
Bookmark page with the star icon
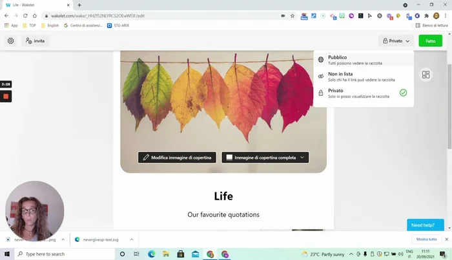coord(293,15)
